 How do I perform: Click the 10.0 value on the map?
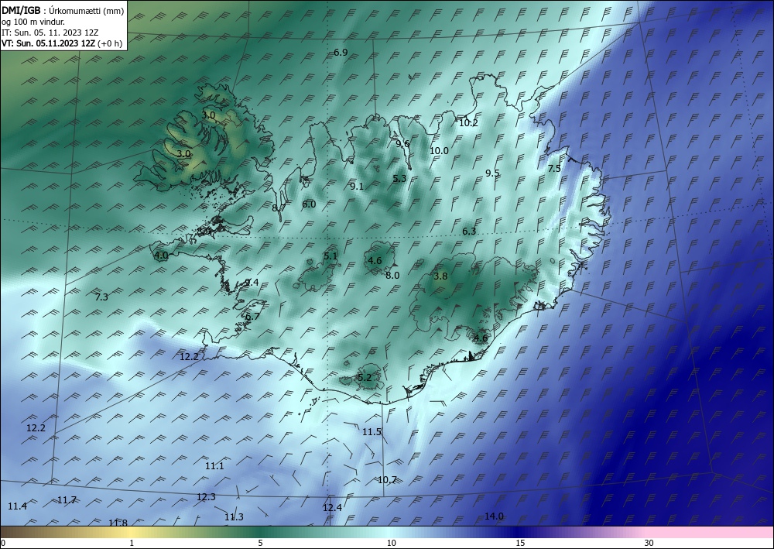pyautogui.click(x=440, y=150)
